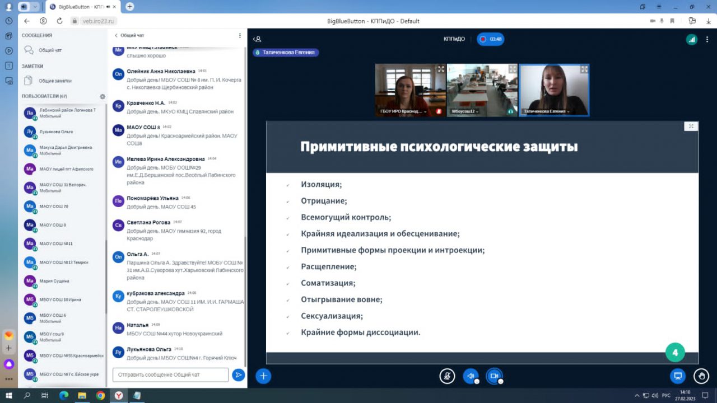The width and height of the screenshot is (717, 403).
Task: Toggle the audio speaker button
Action: [471, 376]
